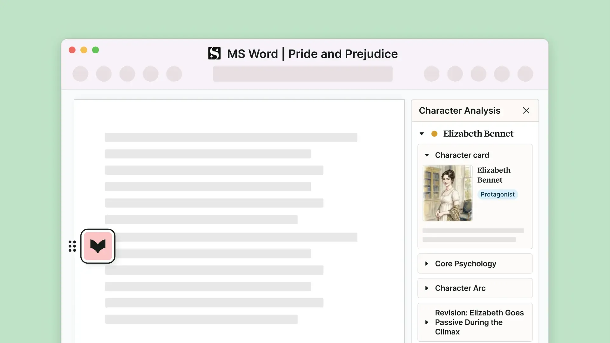This screenshot has width=610, height=343.
Task: Click the red close window button
Action: click(72, 50)
